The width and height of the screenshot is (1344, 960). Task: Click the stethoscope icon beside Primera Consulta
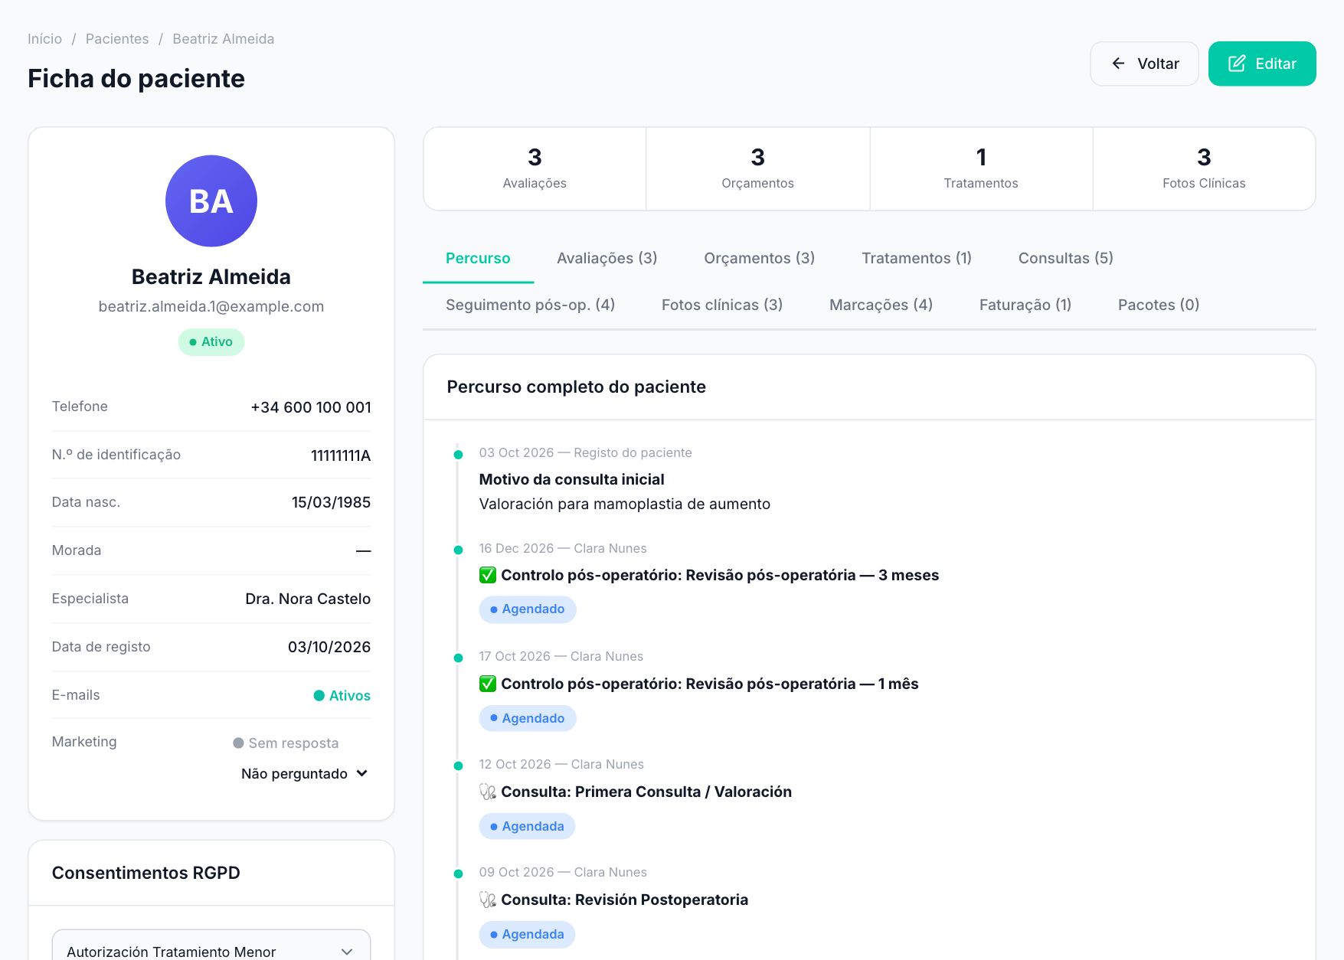[488, 792]
